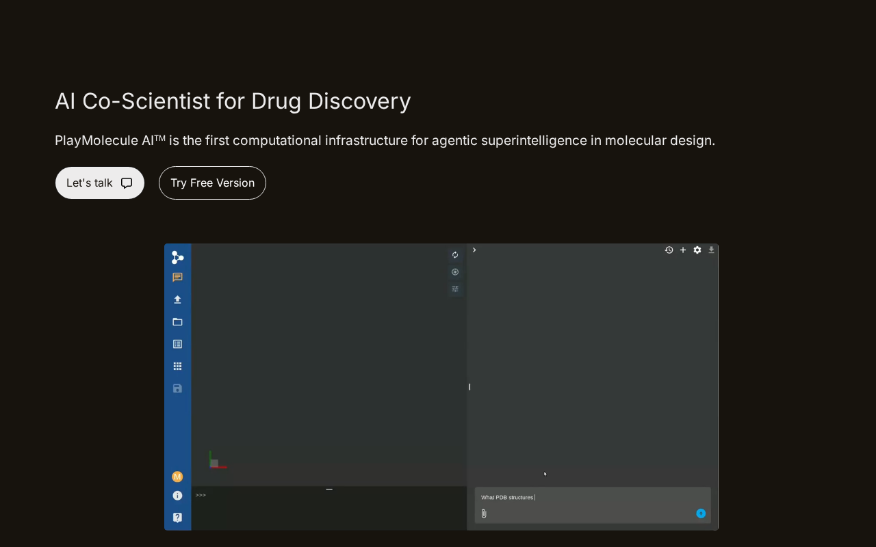Open the user avatar 'M' account
876x547 pixels.
coord(177,477)
